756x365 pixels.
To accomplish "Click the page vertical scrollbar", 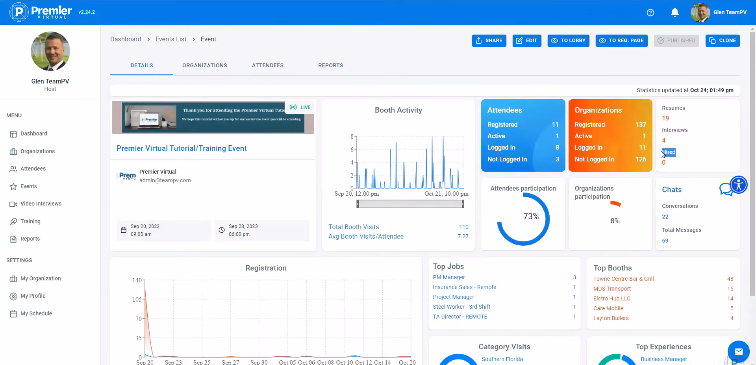I will (x=753, y=163).
